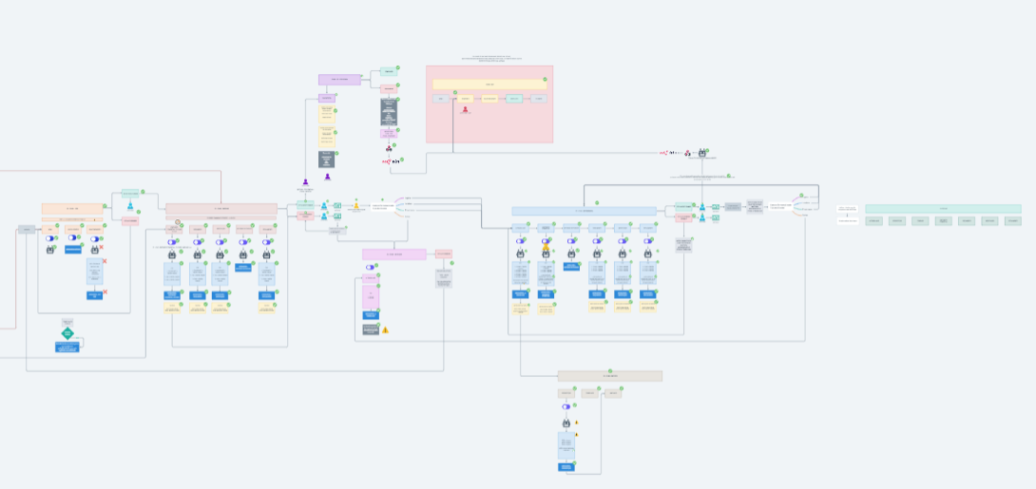The image size is (1036, 489).
Task: Toggle the third switch in the orange group
Action: [x=94, y=239]
